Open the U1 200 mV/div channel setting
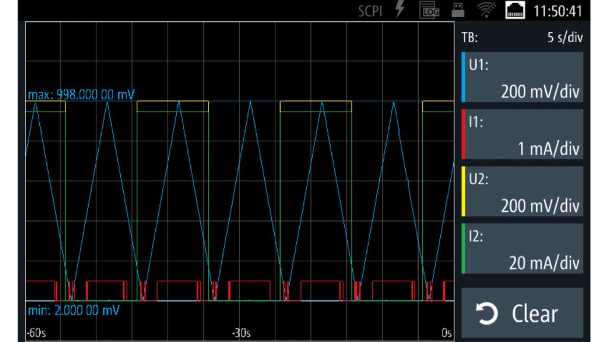 [523, 77]
